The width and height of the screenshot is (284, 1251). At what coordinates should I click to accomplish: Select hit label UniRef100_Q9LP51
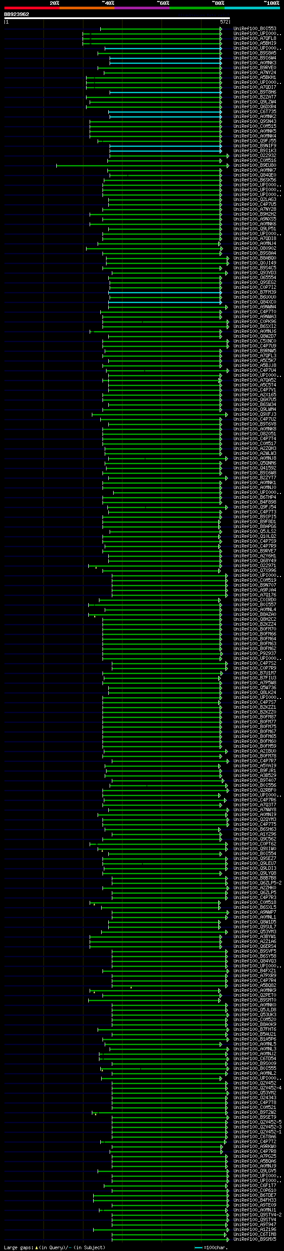pos(255,229)
